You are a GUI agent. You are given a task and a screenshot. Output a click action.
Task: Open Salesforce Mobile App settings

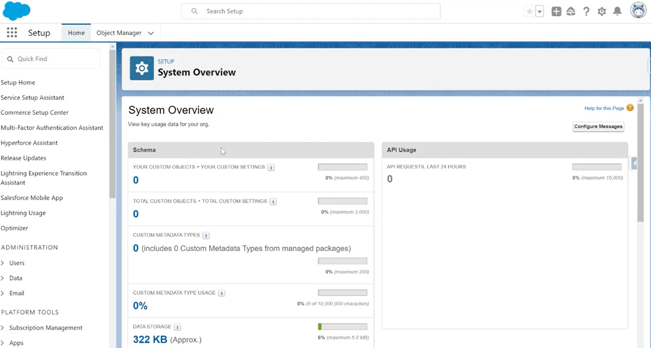pos(31,198)
